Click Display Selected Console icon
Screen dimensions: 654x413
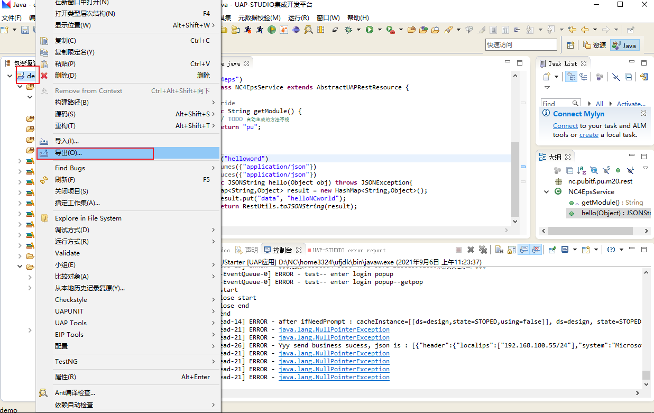tap(565, 250)
